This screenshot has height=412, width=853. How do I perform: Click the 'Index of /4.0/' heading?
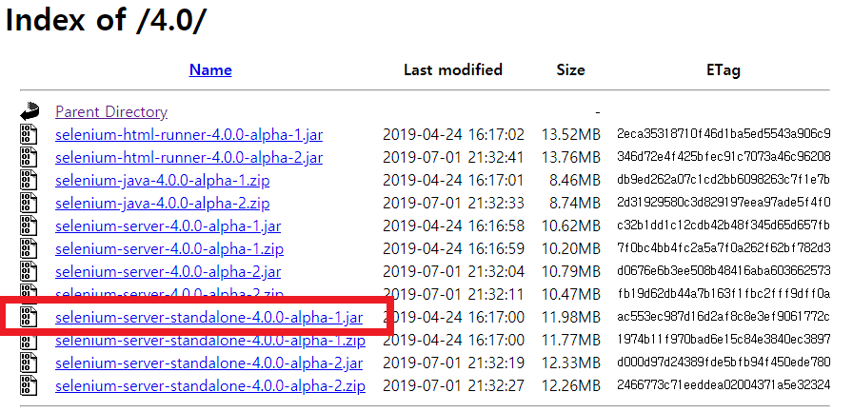coord(106,20)
